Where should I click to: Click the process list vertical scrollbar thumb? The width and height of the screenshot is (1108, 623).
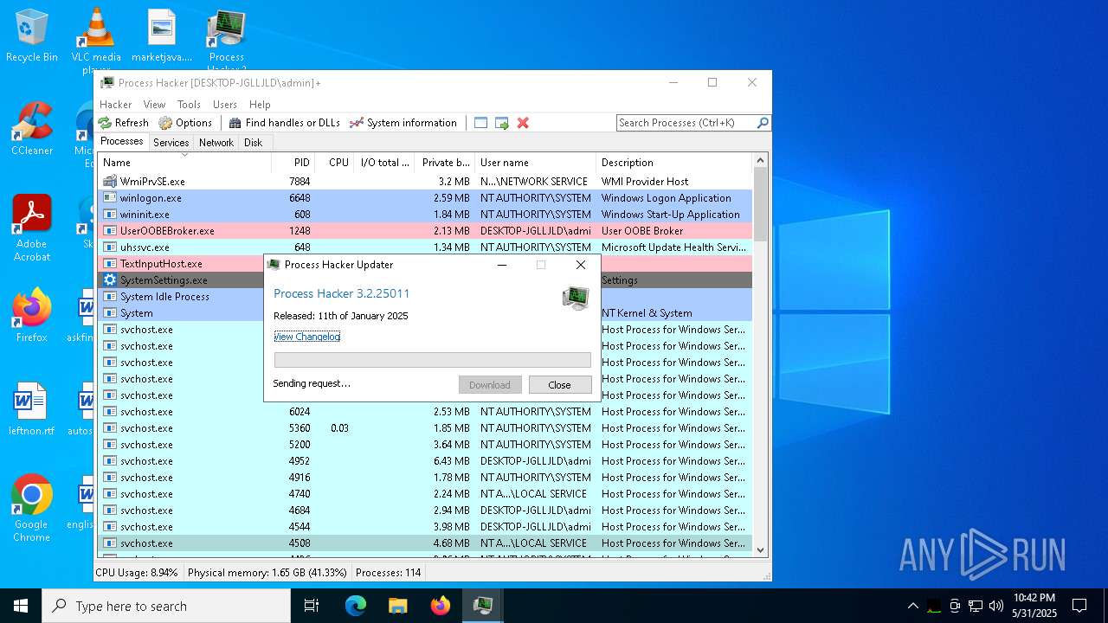coord(761,204)
